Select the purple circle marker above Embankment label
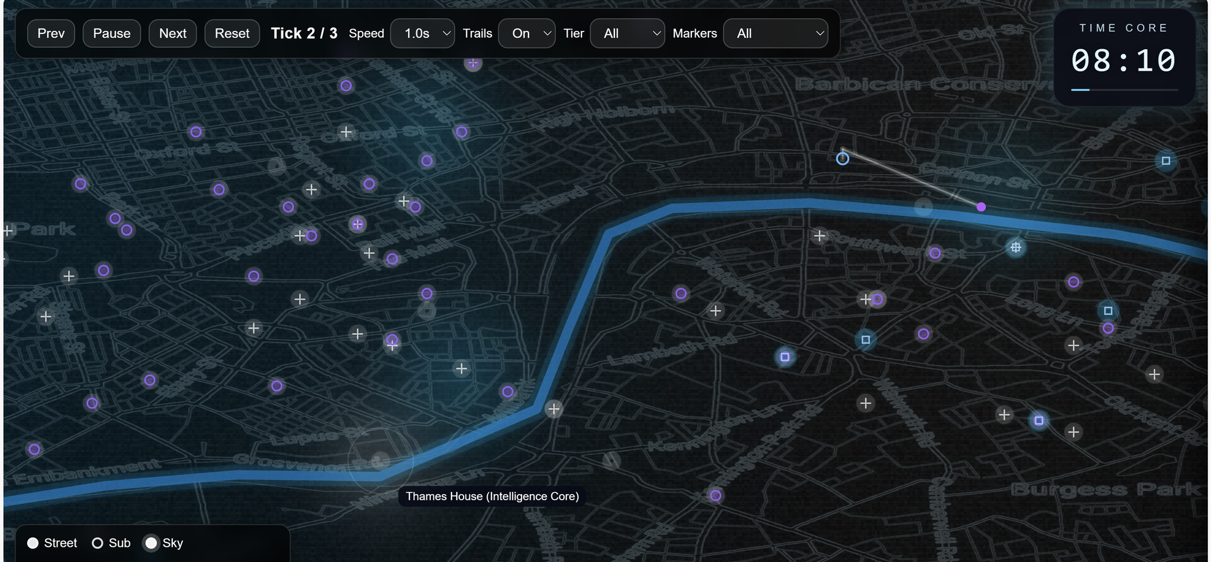 34,449
